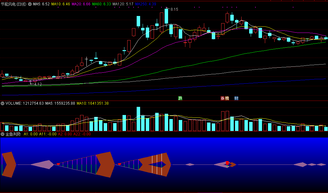This screenshot has width=328, height=193.
Task: Click the MA120: 5.17 label
Action: pos(123,4)
